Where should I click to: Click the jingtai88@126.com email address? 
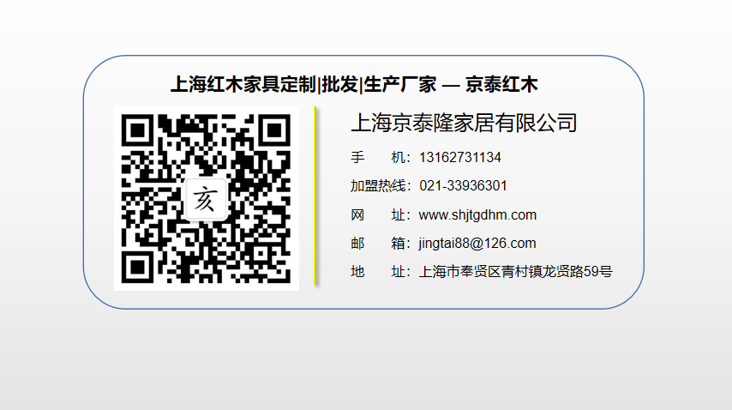click(477, 243)
